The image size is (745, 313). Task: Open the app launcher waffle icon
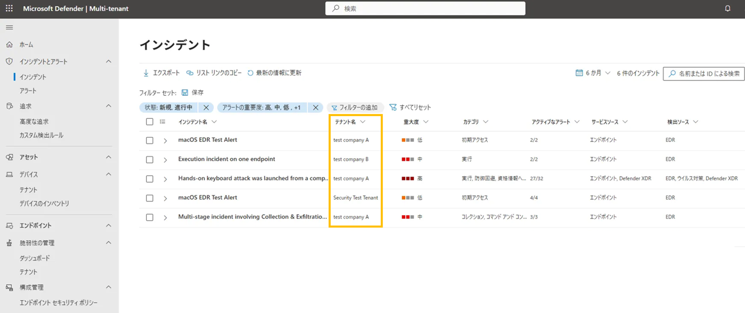pos(9,8)
